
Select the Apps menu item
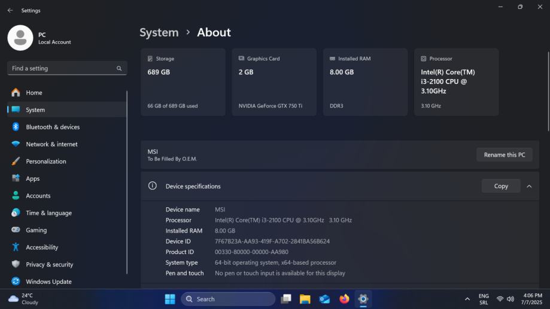tap(33, 178)
